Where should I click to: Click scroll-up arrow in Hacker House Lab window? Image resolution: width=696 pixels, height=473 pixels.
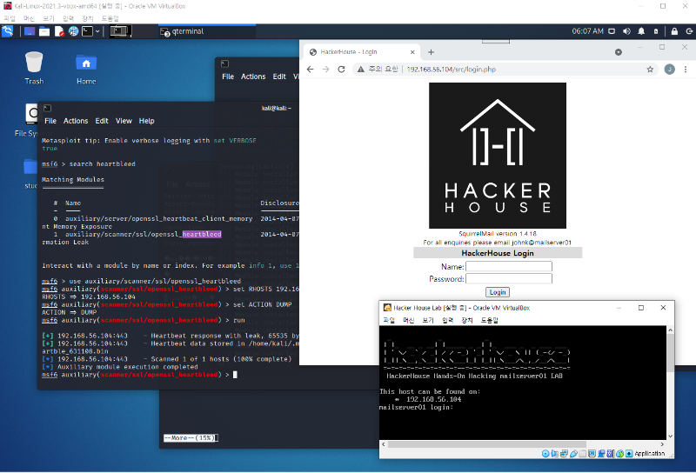click(x=670, y=330)
